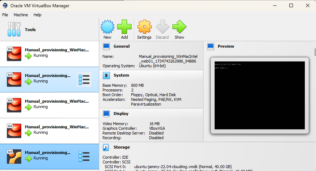This screenshot has width=316, height=171.
Task: Click the Add machine green plus icon
Action: 124,27
